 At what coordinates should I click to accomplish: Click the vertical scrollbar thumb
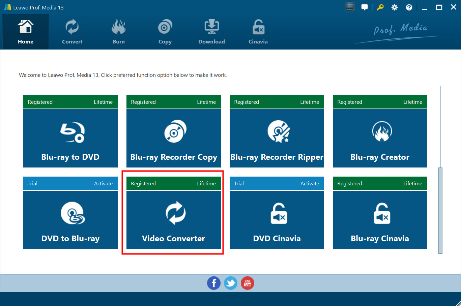point(440,210)
